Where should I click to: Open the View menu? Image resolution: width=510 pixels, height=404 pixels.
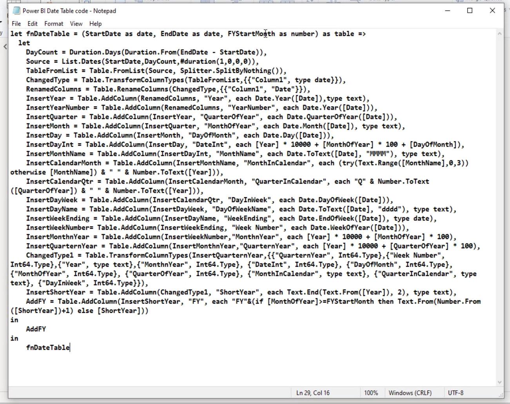(76, 24)
